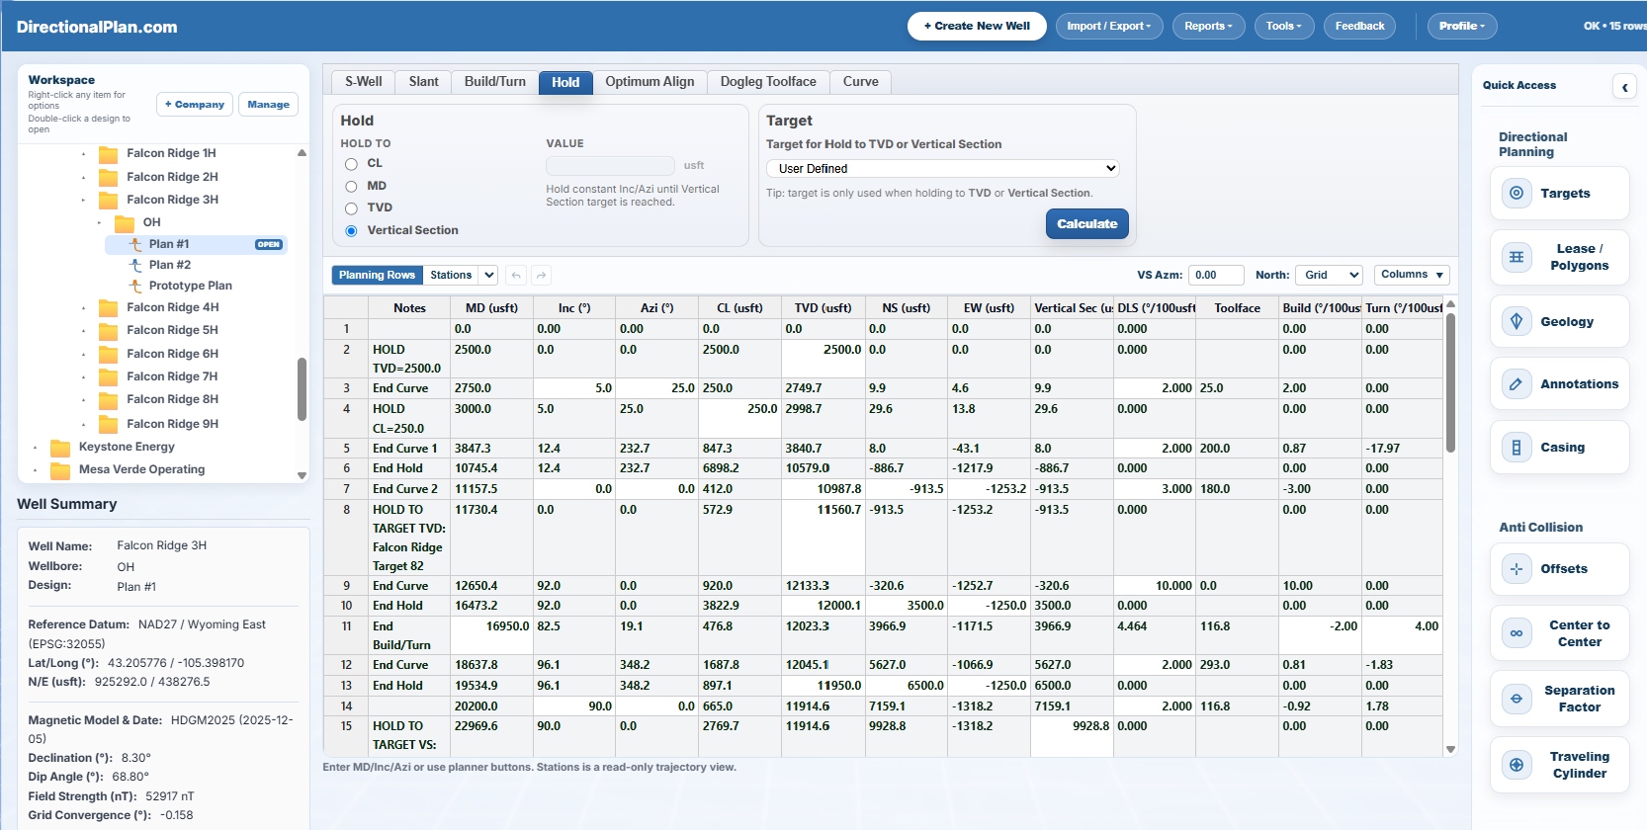
Task: Select the TVD hold-to radio button
Action: tap(351, 208)
